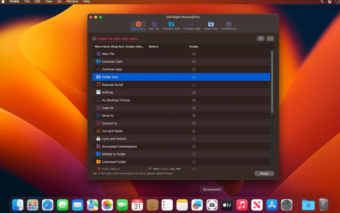Toggle the Move to checkbox
The height and width of the screenshot is (213, 340).
pyautogui.click(x=194, y=116)
